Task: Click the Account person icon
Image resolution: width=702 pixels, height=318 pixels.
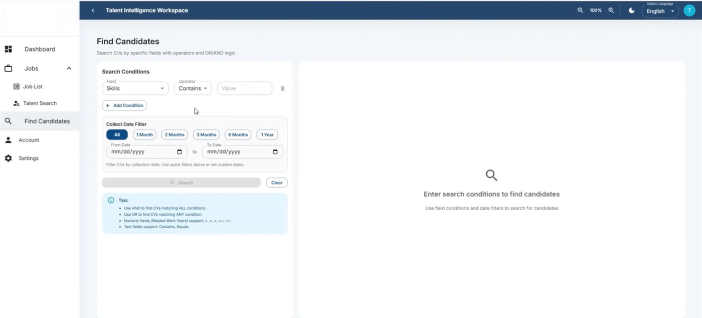Action: (8, 140)
